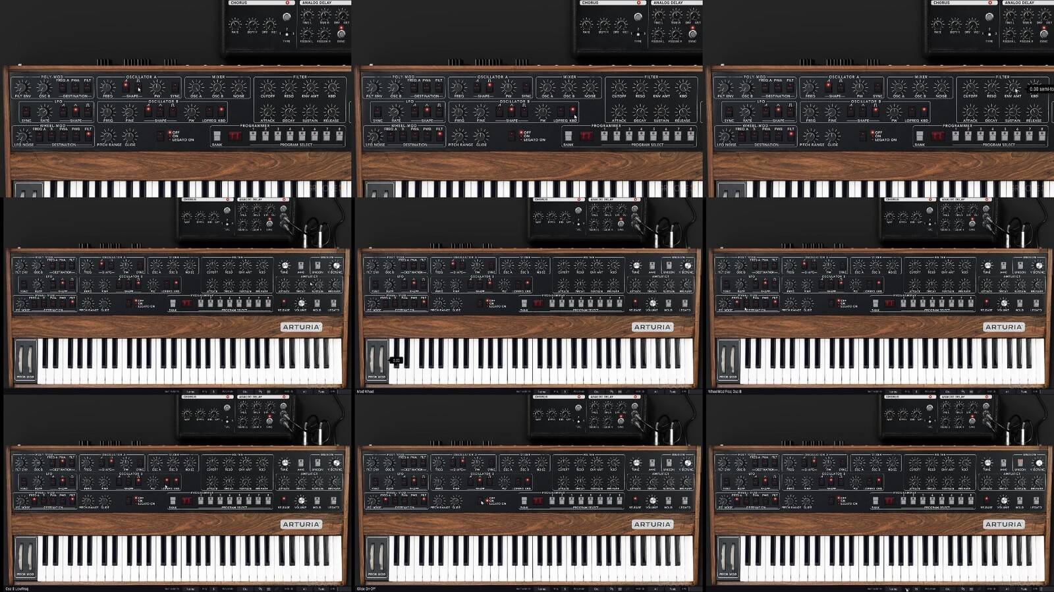Click Chorus RATE knob in top-left frame
This screenshot has width=1054, height=592.
pyautogui.click(x=235, y=25)
